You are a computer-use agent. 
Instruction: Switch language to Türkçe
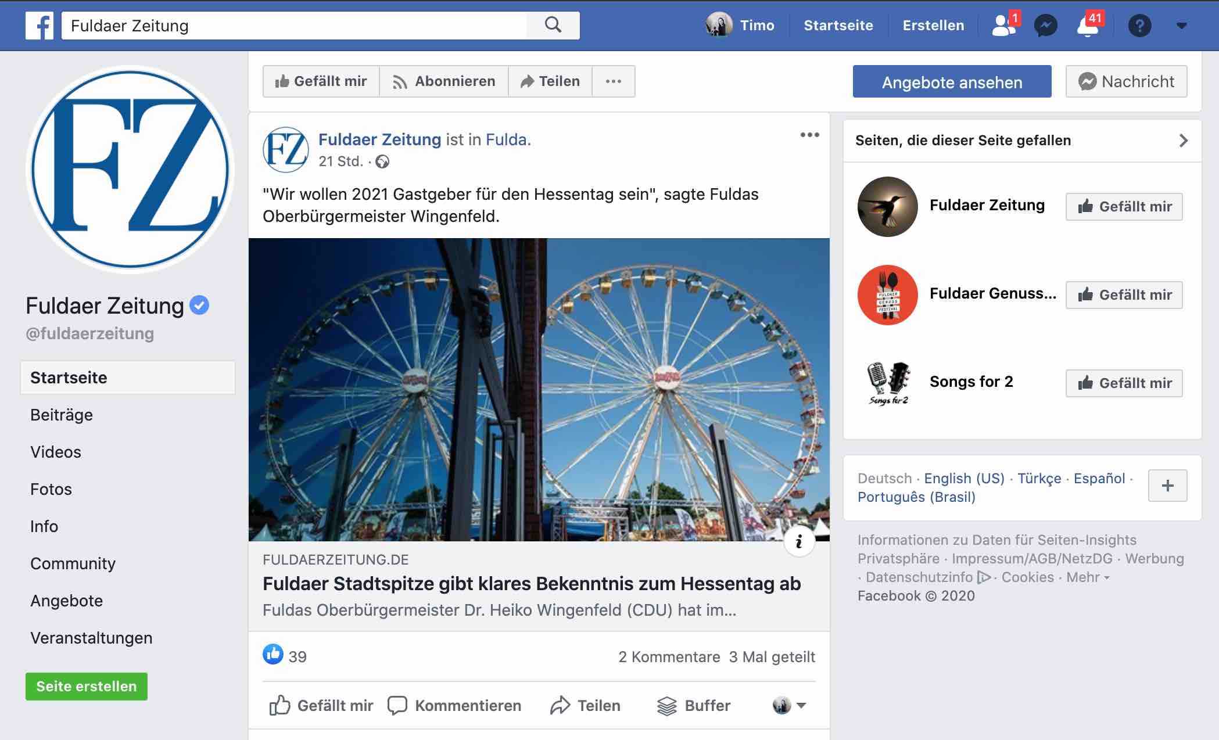1039,479
